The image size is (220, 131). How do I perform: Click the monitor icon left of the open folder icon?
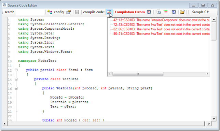pos(174,12)
